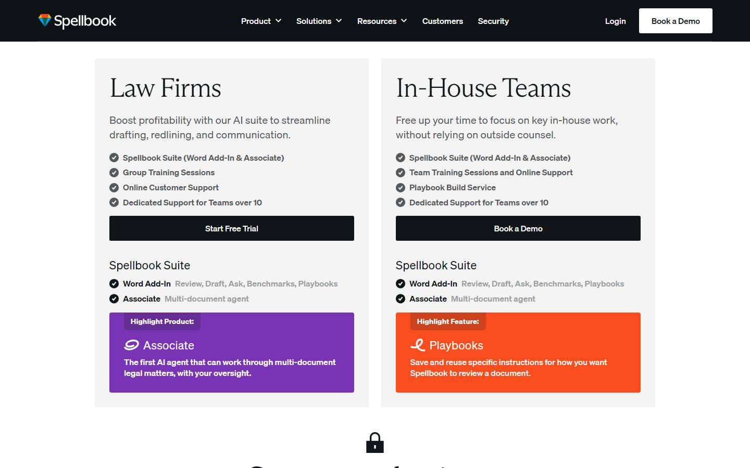
Task: Click checkmark icon beside Playbook Build Service
Action: pyautogui.click(x=401, y=188)
